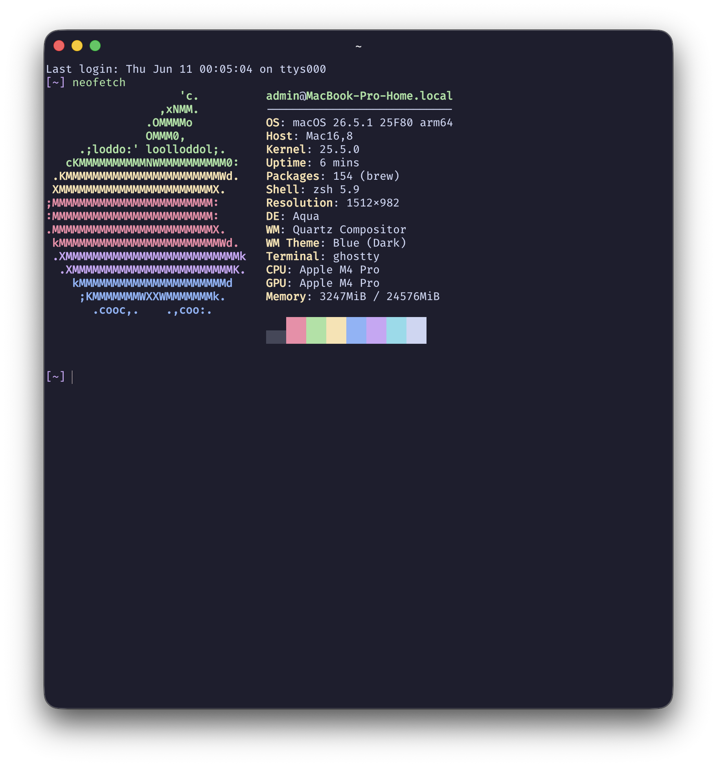Image resolution: width=717 pixels, height=767 pixels.
Task: Click the "DE" label
Action: pos(272,216)
